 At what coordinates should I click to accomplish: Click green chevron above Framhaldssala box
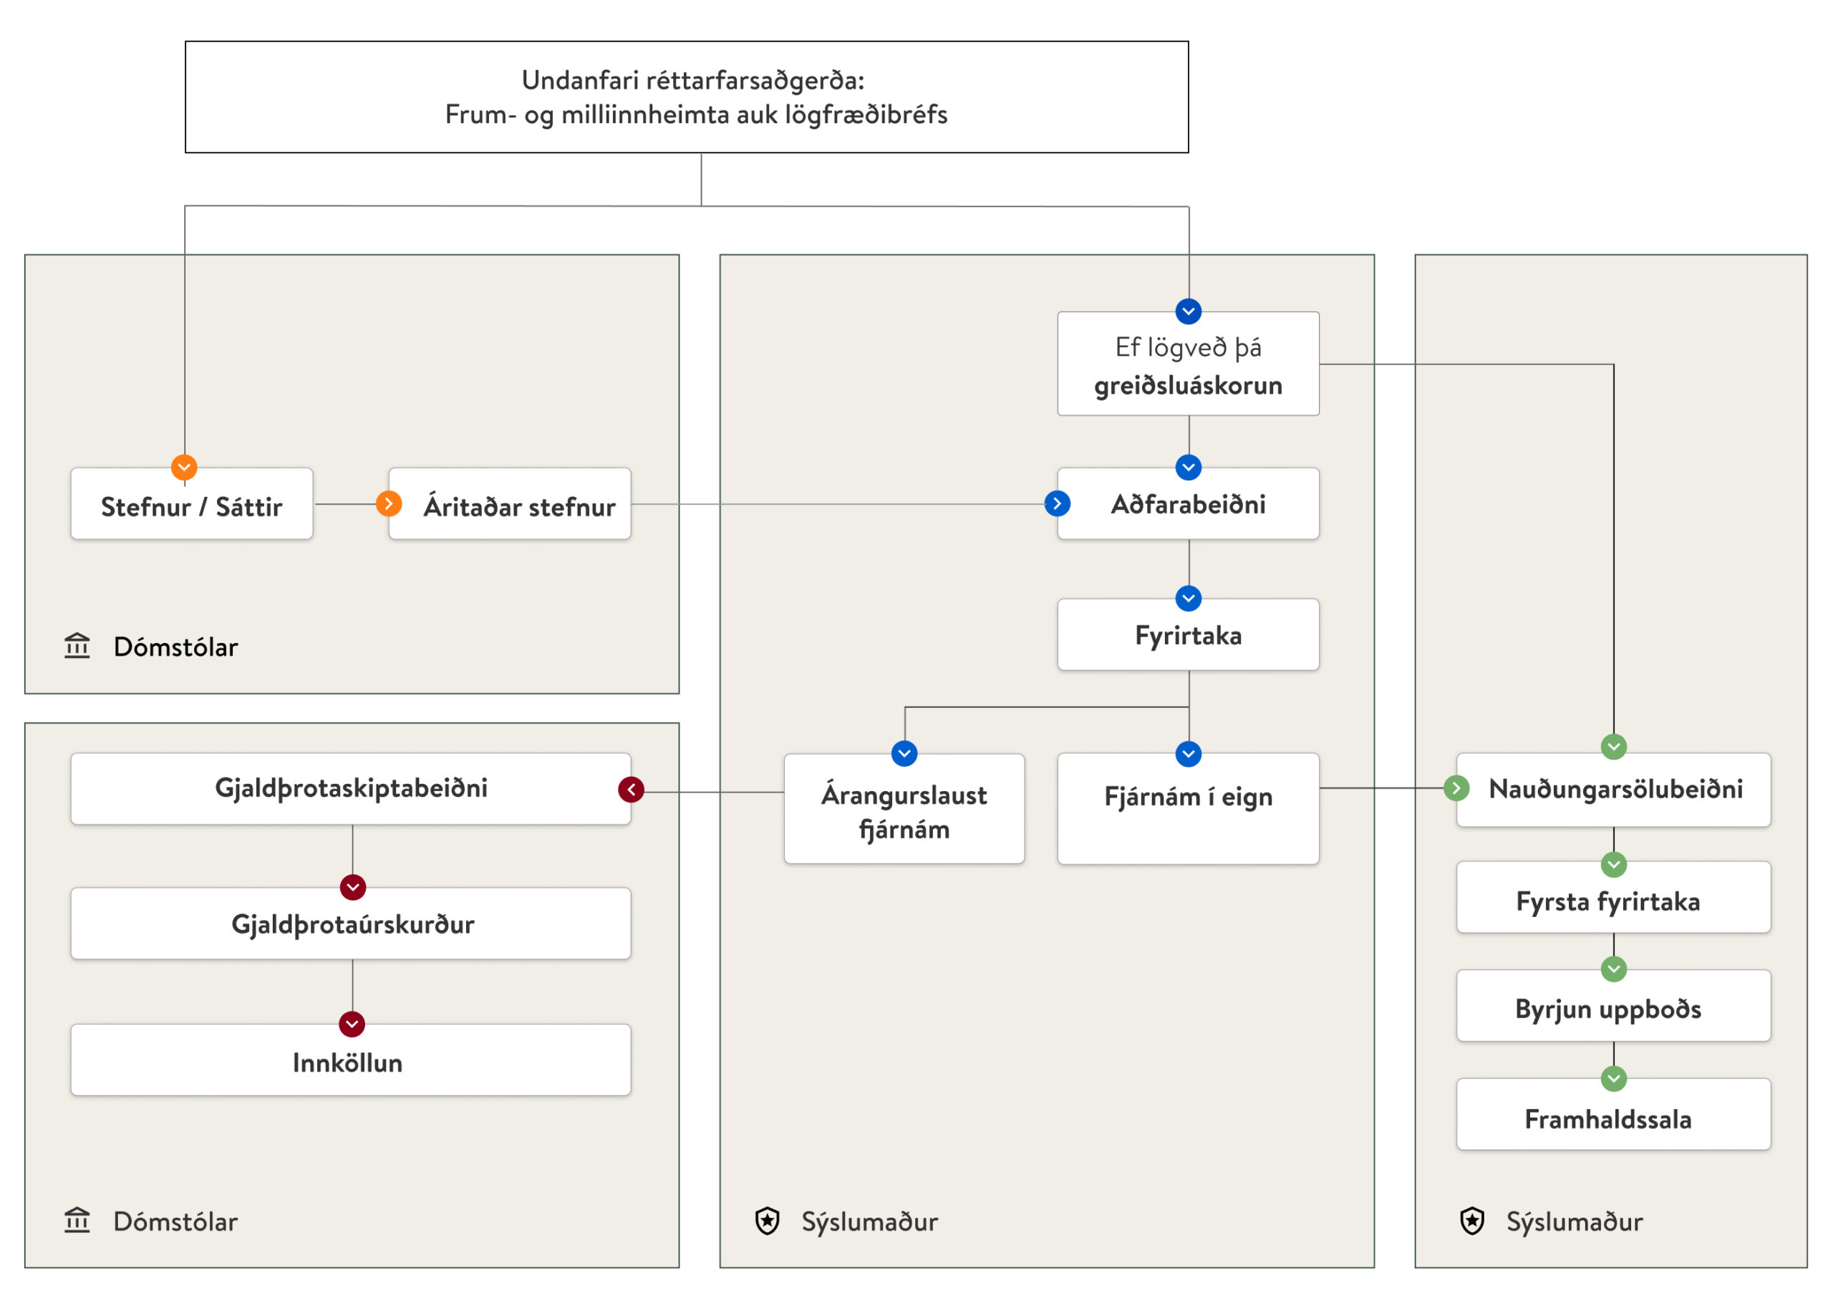pyautogui.click(x=1613, y=1078)
